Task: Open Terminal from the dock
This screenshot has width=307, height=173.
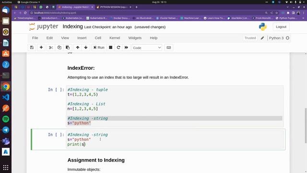Action: 6,75
